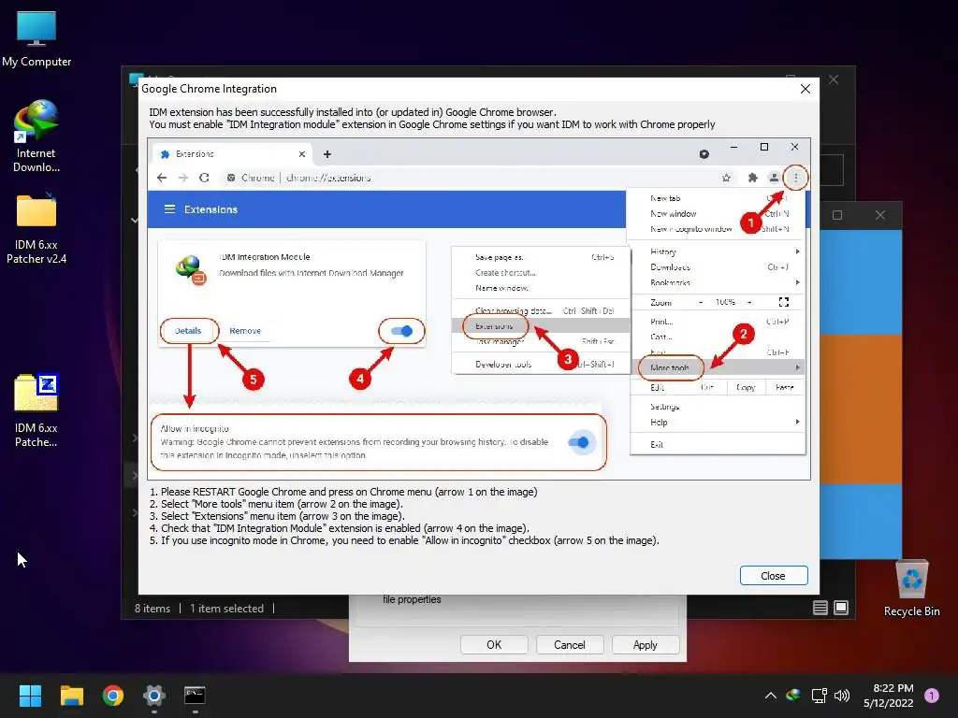The height and width of the screenshot is (718, 958).
Task: Click the illustrated 'Remove' link
Action: (245, 331)
